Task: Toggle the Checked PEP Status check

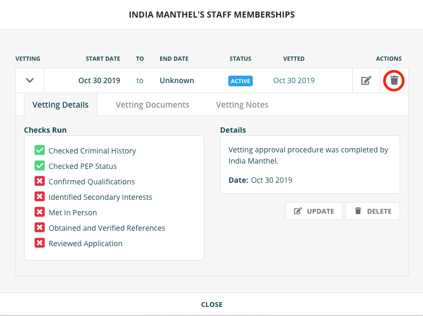Action: point(39,166)
